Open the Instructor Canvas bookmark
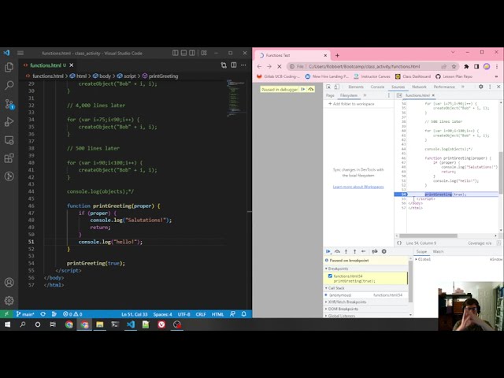 (x=372, y=76)
